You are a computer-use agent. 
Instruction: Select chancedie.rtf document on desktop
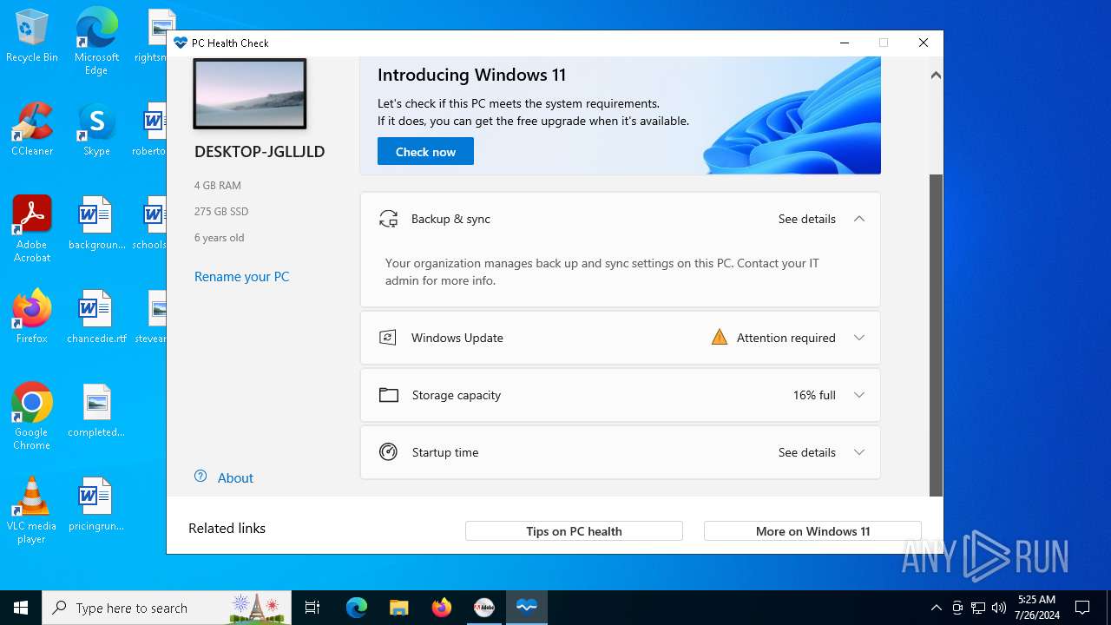[x=96, y=317]
